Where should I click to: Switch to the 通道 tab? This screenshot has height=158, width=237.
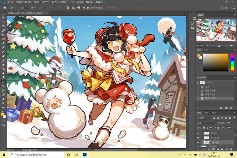[206, 113]
